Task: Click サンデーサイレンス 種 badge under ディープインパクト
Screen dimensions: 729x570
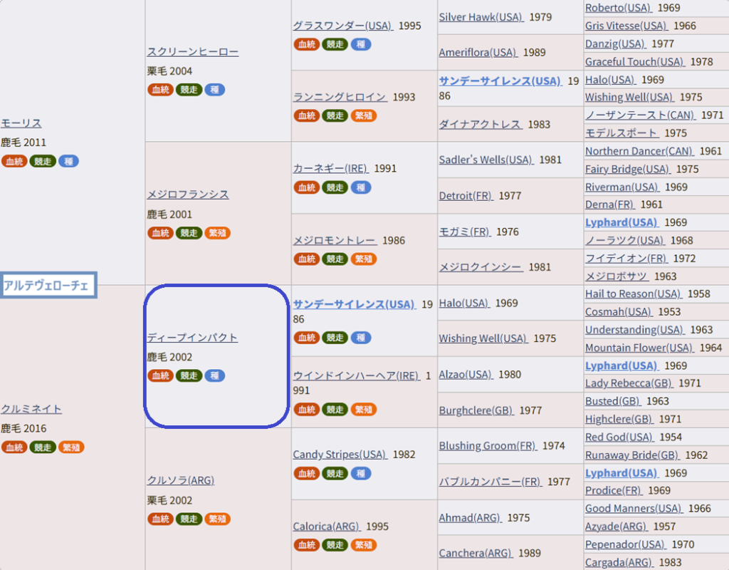Action: [360, 337]
